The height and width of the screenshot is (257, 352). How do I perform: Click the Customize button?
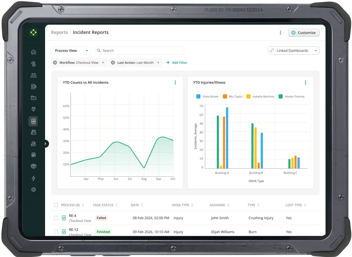[304, 33]
